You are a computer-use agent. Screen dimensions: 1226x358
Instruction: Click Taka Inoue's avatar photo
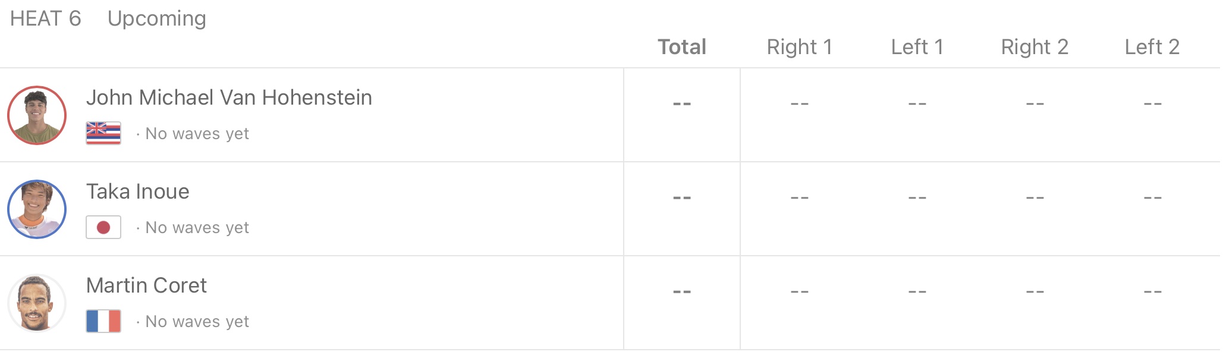click(37, 209)
